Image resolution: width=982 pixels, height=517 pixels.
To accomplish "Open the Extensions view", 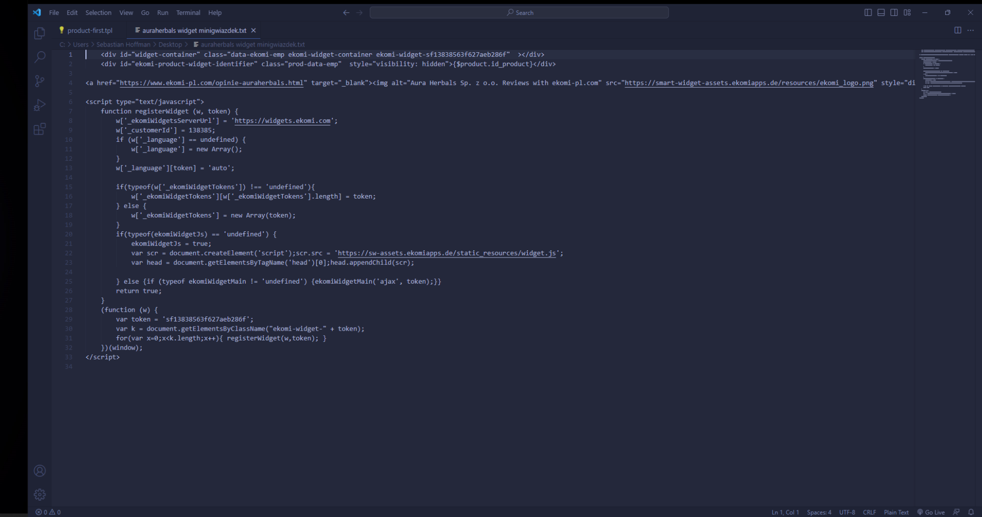I will point(39,129).
